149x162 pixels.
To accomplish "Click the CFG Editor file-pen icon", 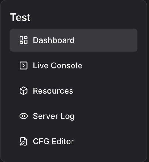I will [x=24, y=141].
